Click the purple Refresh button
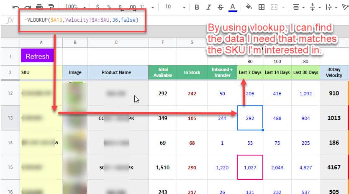 37,56
